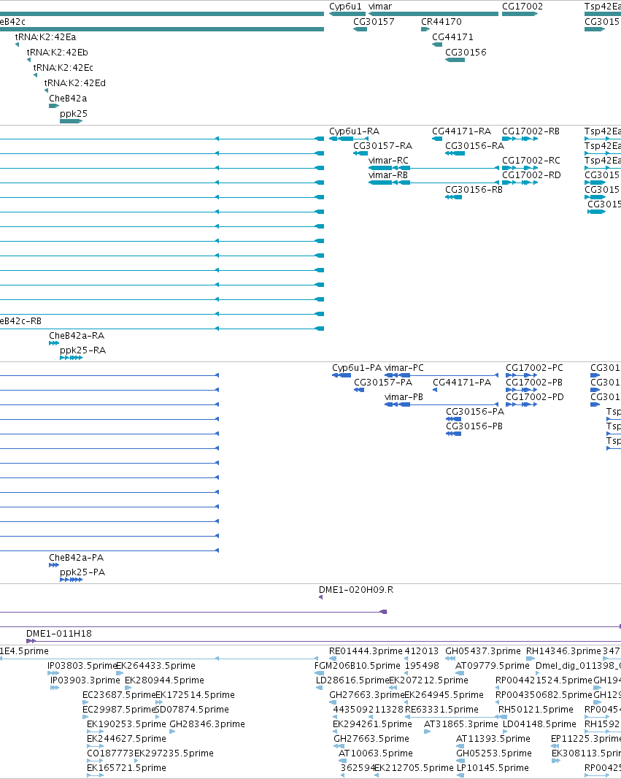The image size is (621, 779).
Task: Select the GH27663.5prime EST label
Action: click(371, 739)
